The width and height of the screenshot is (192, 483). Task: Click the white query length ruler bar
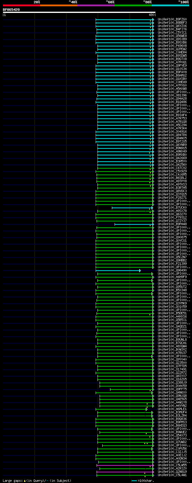[x=79, y=12]
